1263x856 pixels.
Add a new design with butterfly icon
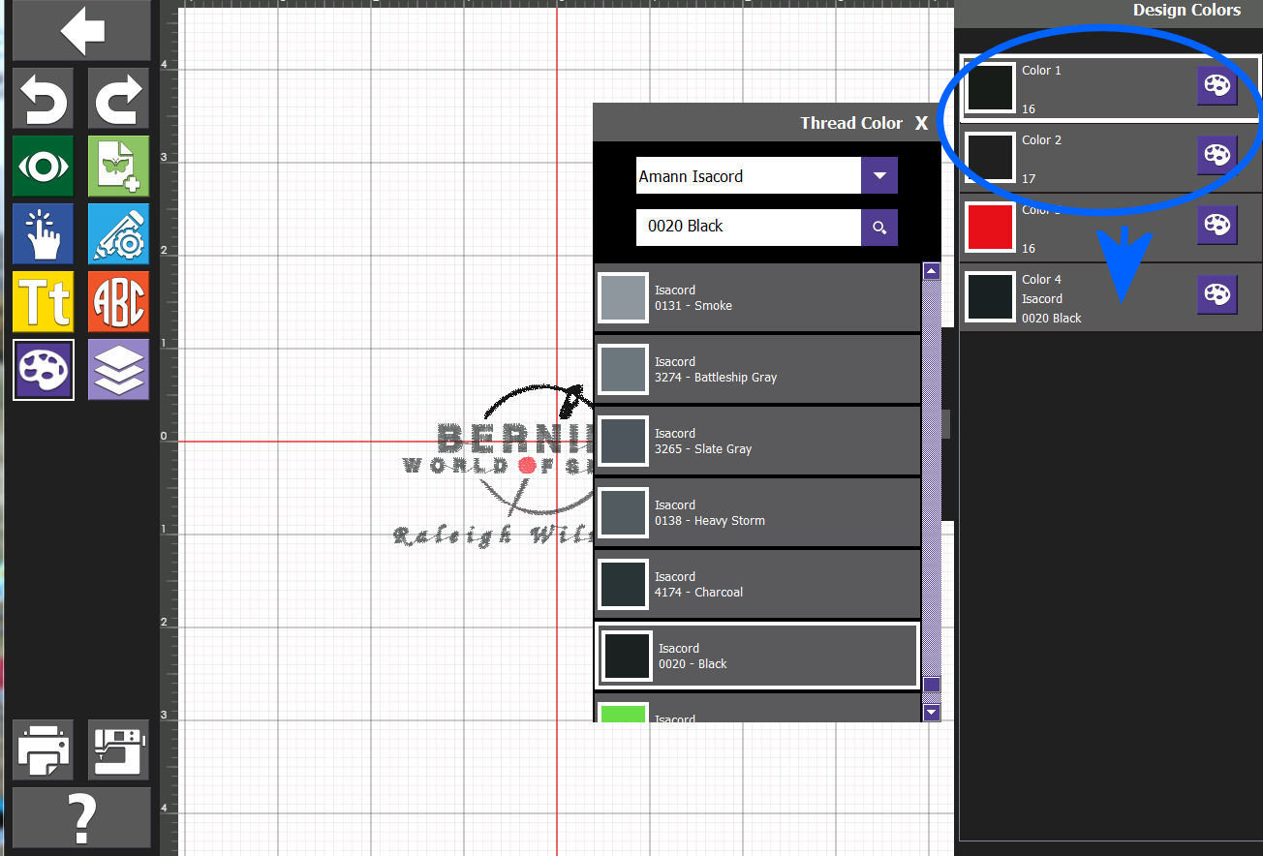[x=118, y=167]
